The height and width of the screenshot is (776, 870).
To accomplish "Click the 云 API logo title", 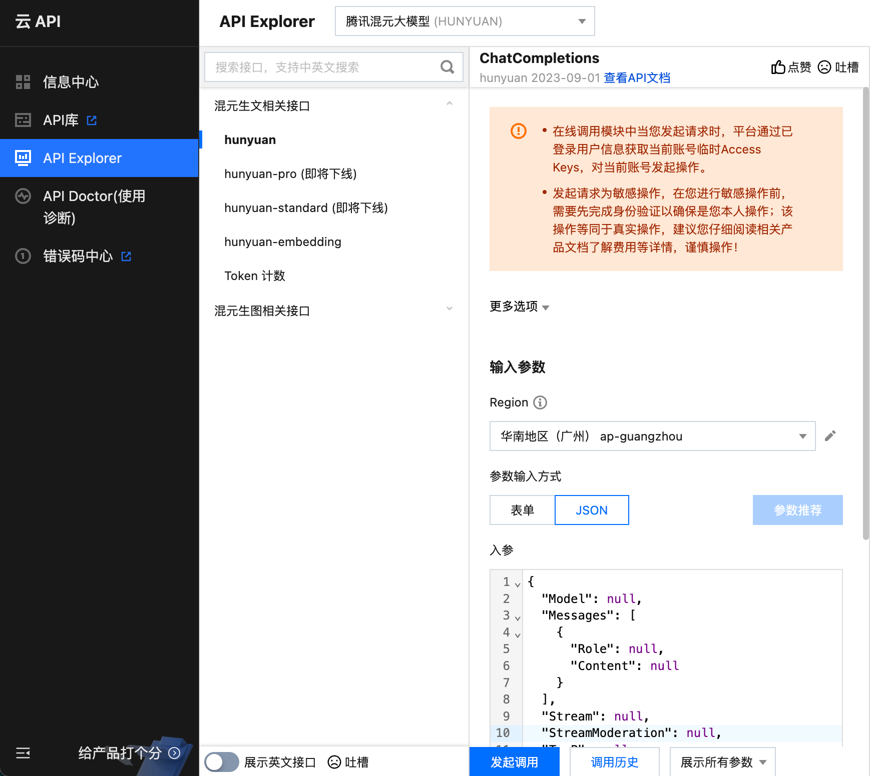I will pyautogui.click(x=38, y=21).
